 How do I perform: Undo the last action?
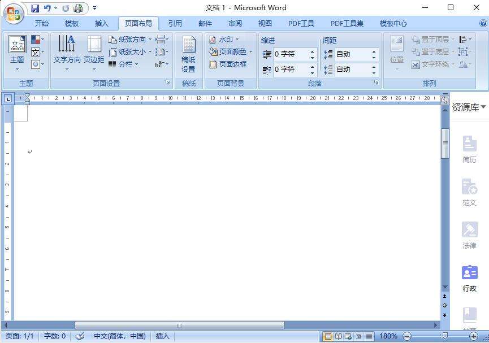(x=47, y=8)
